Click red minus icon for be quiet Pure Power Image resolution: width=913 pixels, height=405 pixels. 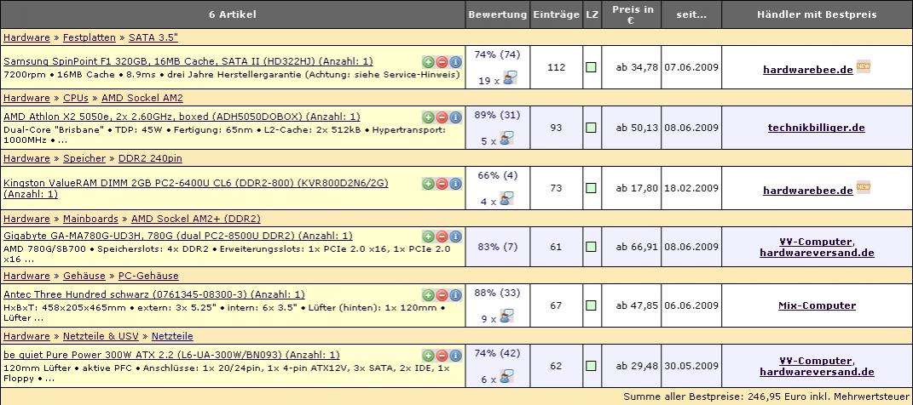pos(442,355)
